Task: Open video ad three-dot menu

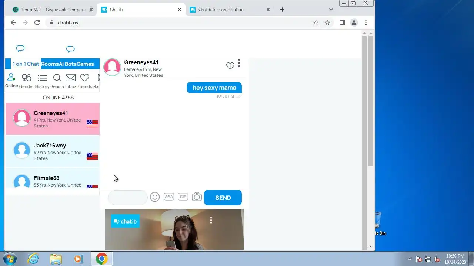Action: tap(211, 220)
